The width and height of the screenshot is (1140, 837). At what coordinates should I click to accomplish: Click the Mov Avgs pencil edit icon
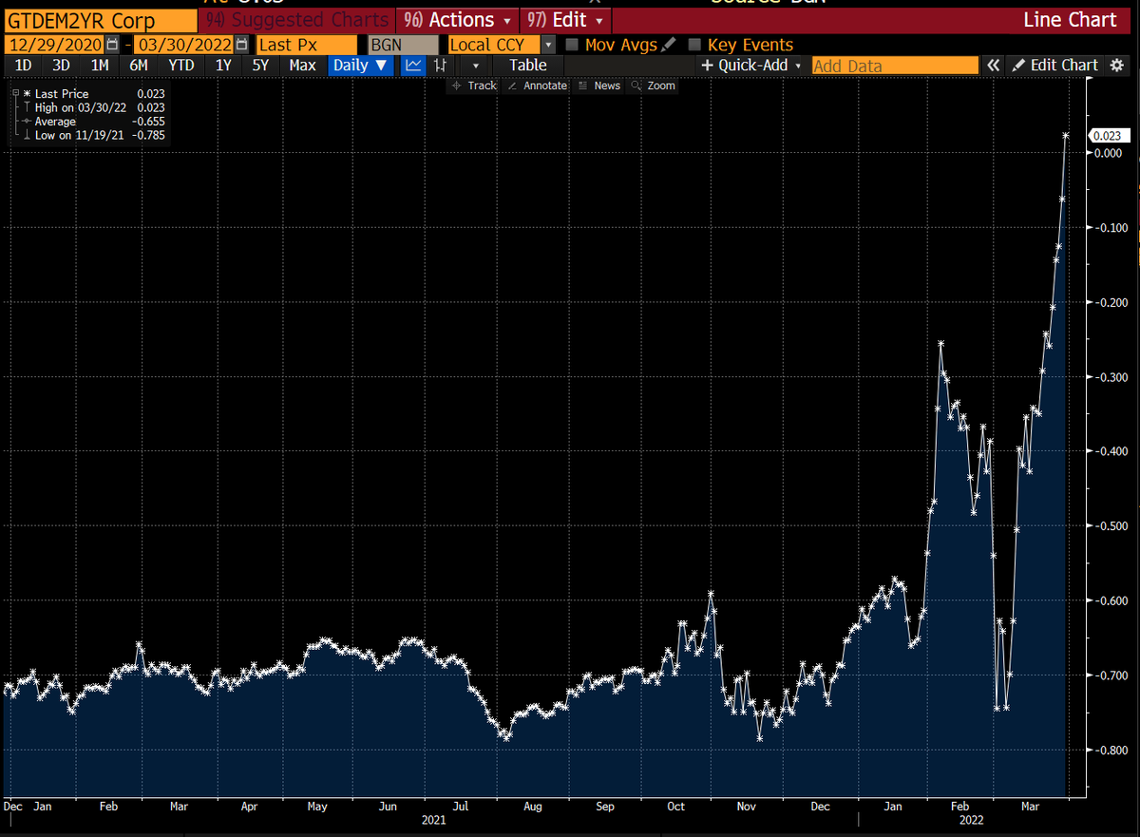click(x=668, y=45)
